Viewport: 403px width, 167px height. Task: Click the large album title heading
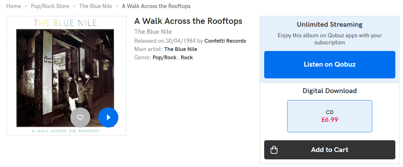[x=188, y=21]
